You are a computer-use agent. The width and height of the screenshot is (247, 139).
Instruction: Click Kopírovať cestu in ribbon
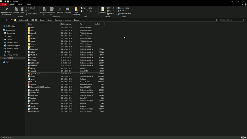coord(32,11)
